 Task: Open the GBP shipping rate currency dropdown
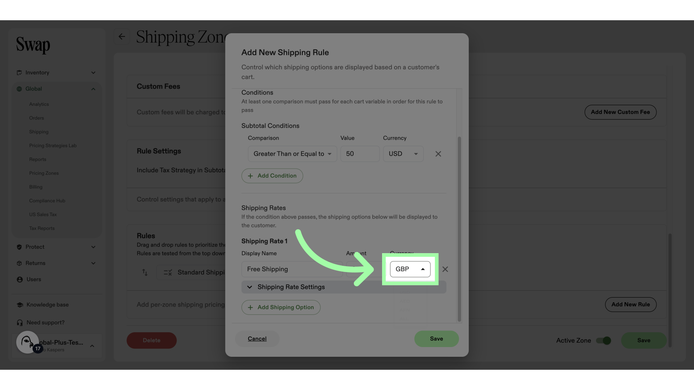[410, 269]
